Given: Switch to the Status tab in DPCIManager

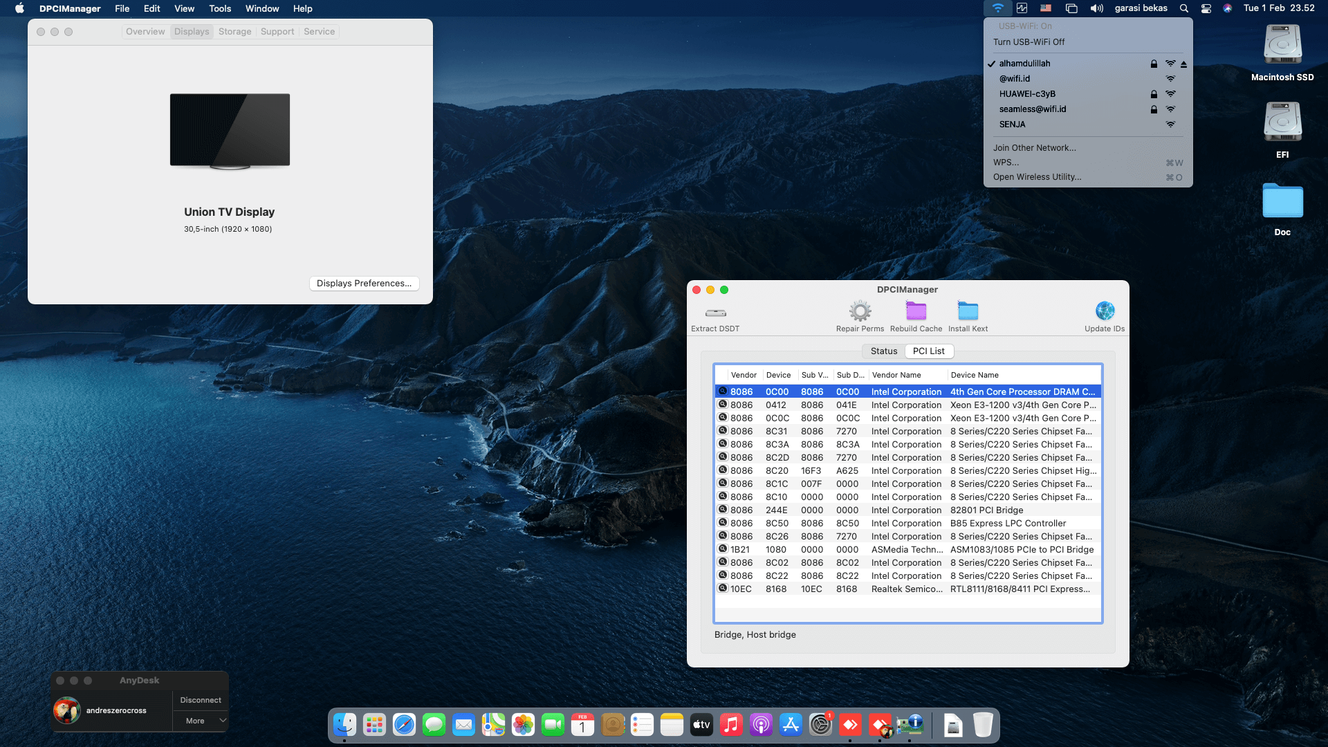Looking at the screenshot, I should click(883, 351).
